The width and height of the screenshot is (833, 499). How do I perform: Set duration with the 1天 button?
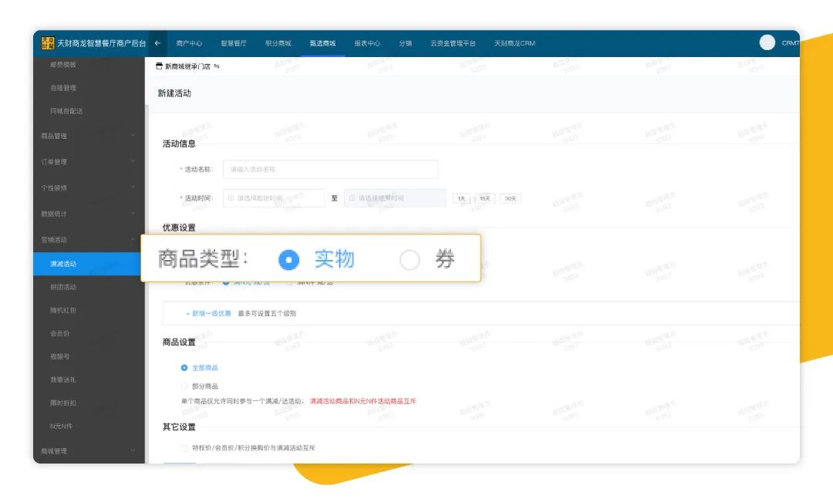click(x=461, y=198)
